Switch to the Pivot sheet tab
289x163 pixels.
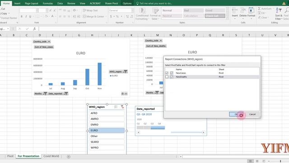(10, 156)
